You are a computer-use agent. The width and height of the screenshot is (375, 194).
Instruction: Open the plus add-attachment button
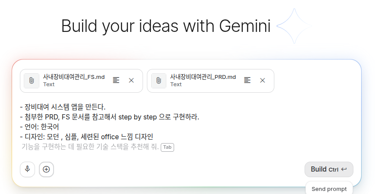46,169
